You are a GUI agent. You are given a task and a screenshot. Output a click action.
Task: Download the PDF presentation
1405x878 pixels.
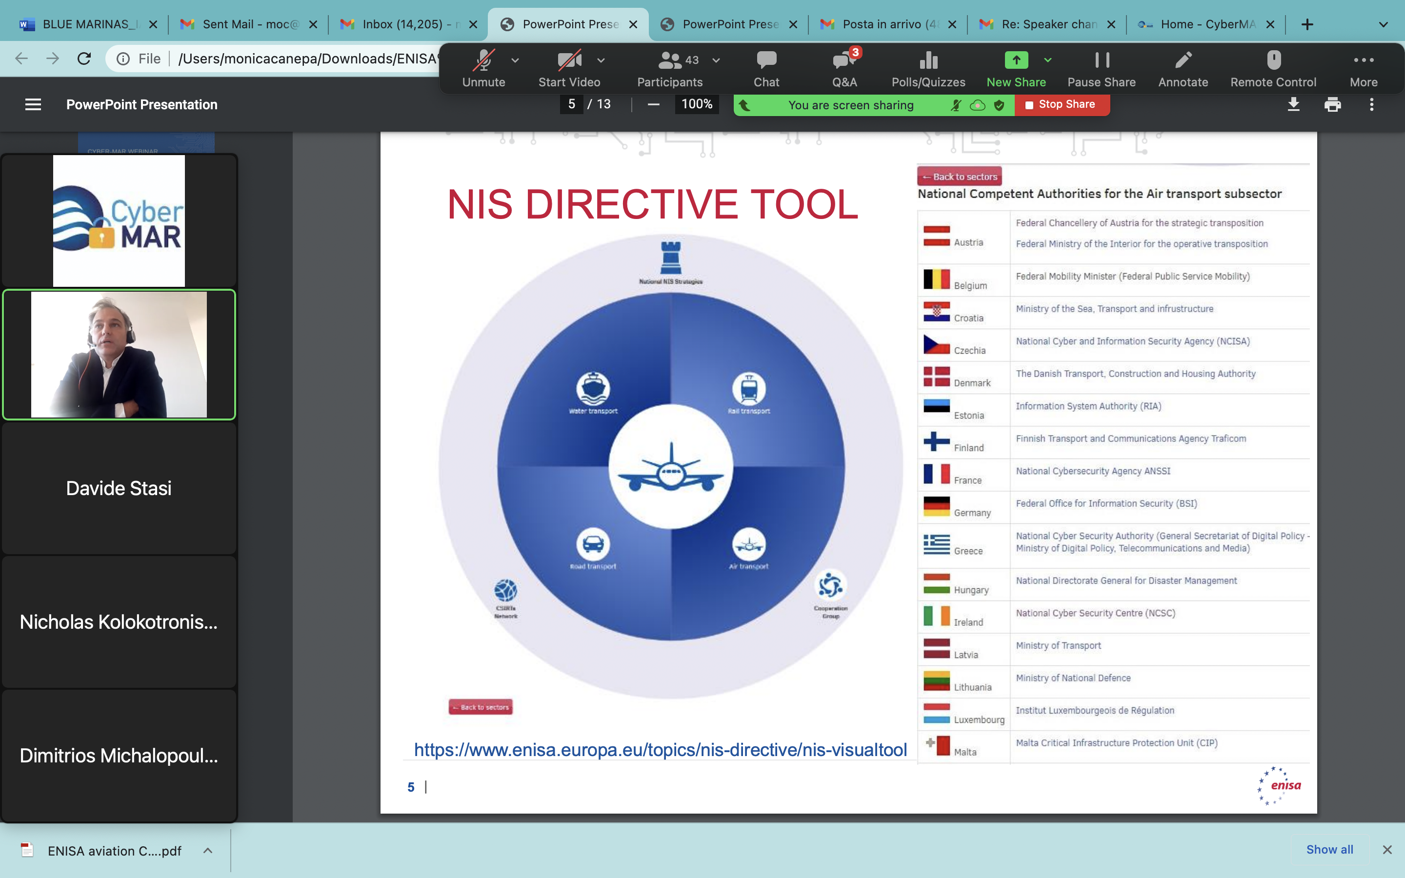click(1293, 104)
